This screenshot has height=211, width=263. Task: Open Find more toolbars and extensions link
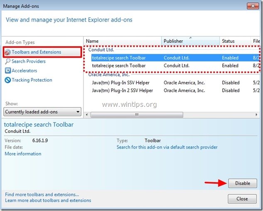(42, 194)
